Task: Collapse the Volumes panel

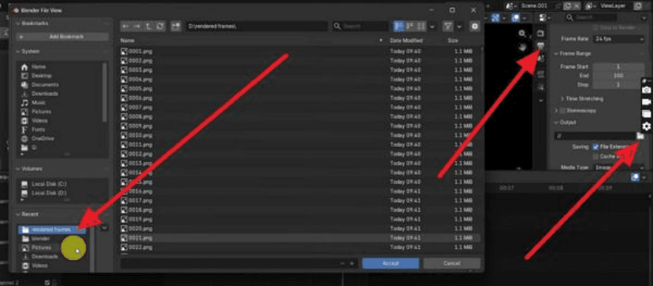Action: tap(18, 169)
